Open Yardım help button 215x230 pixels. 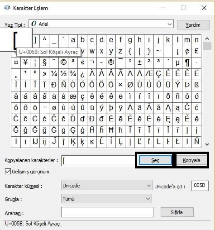tap(193, 24)
